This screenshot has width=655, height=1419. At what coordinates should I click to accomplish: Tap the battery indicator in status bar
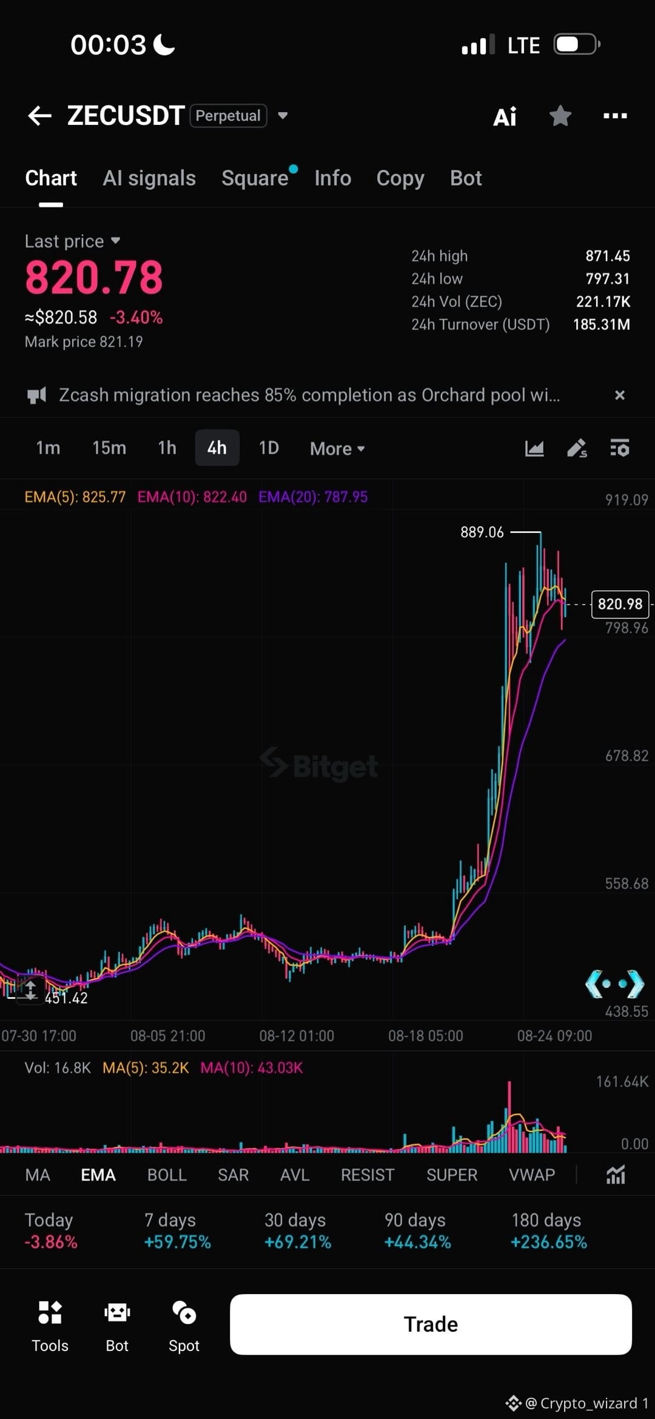577,45
